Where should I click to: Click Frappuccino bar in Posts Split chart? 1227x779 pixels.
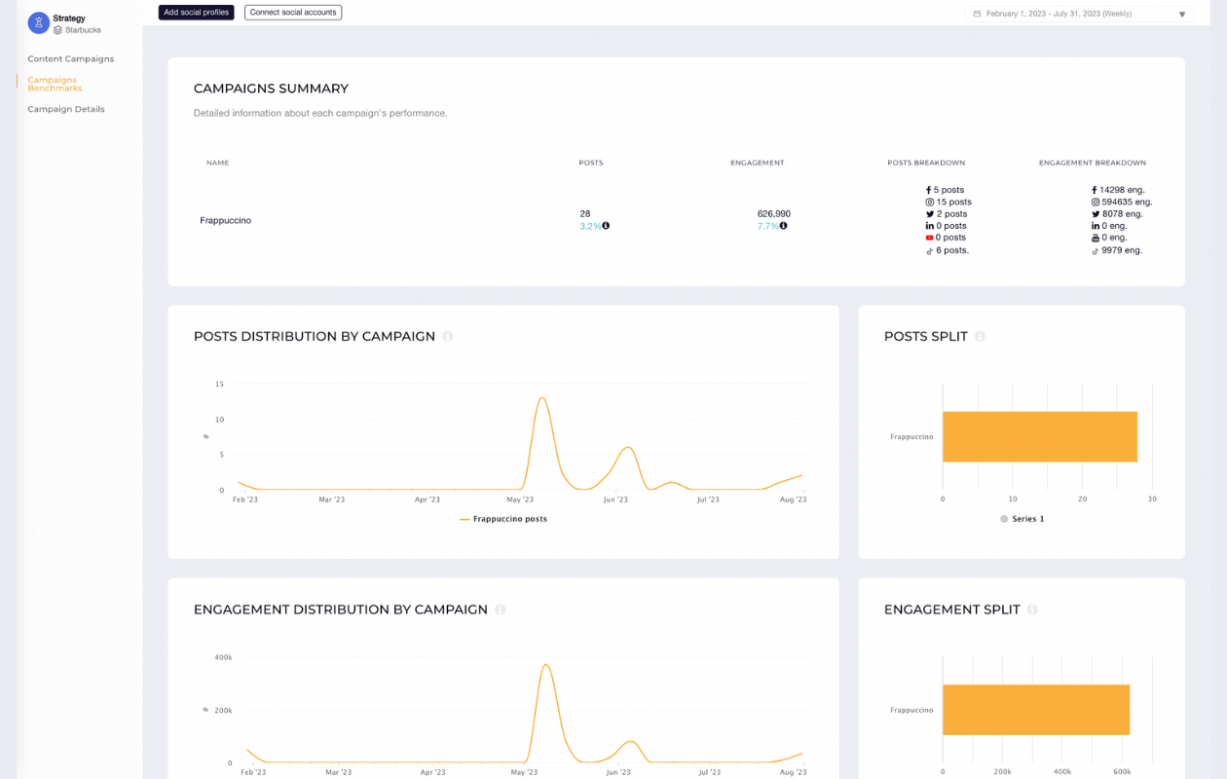1040,436
